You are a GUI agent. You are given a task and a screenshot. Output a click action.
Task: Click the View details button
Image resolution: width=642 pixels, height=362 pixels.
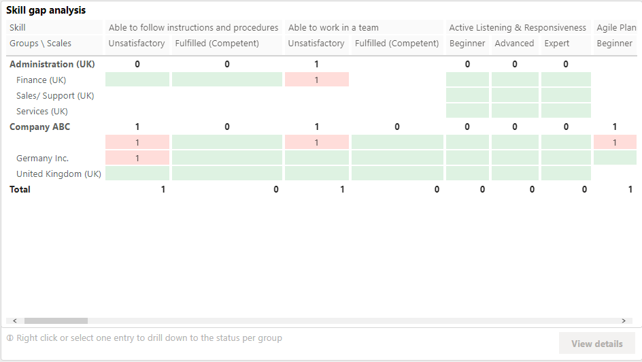click(x=596, y=344)
